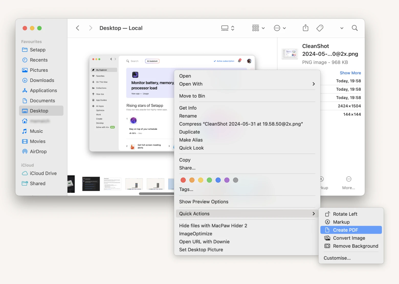Select Rotate Left quick action
This screenshot has width=399, height=284.
351,214
